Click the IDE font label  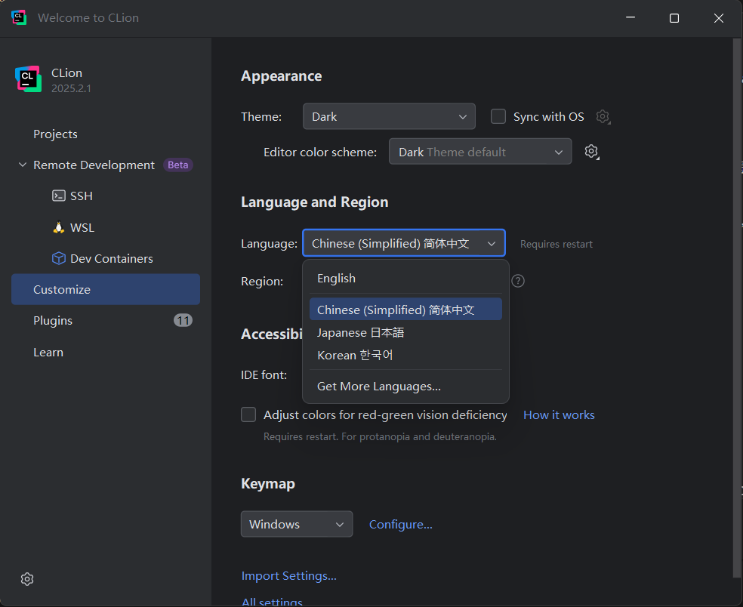(264, 374)
